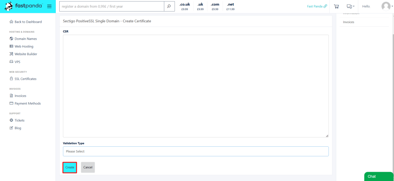This screenshot has height=181, width=394.
Task: Toggle the hamburger sidebar menu
Action: (x=50, y=6)
